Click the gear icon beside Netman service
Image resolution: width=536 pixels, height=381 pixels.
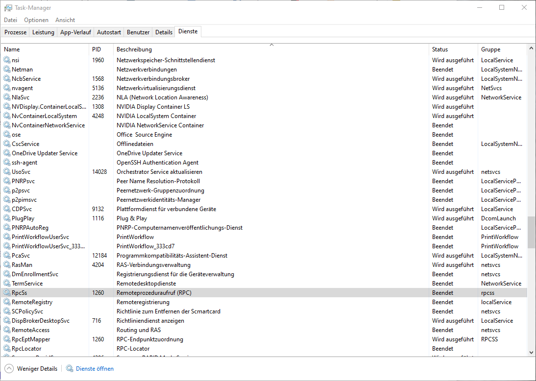(7, 69)
